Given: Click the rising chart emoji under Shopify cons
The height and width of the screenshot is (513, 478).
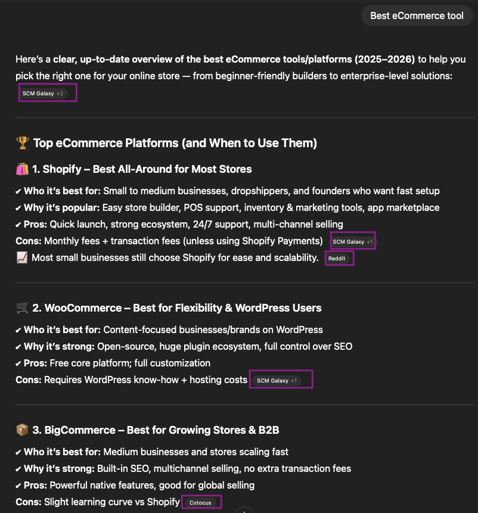Looking at the screenshot, I should (x=22, y=257).
